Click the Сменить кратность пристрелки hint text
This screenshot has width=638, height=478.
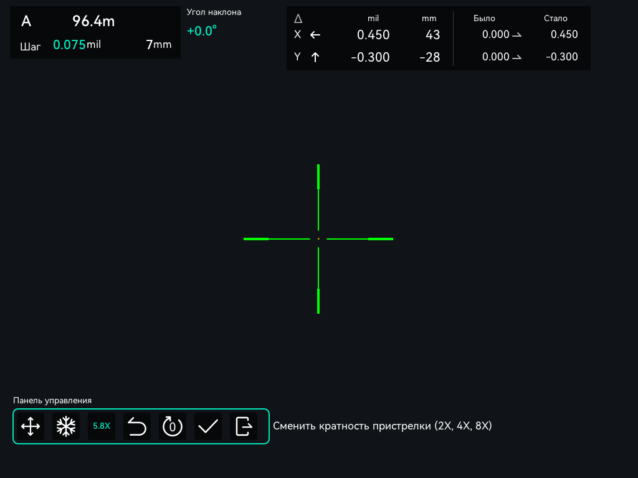[x=383, y=426]
